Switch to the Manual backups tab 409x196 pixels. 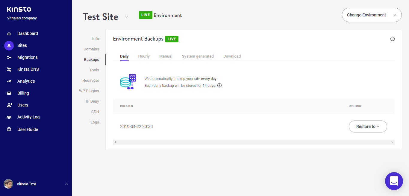[166, 56]
